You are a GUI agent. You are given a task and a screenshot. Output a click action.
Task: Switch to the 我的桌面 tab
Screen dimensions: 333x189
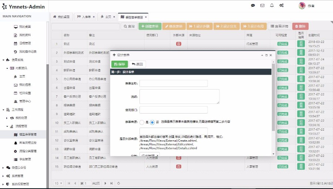61,17
